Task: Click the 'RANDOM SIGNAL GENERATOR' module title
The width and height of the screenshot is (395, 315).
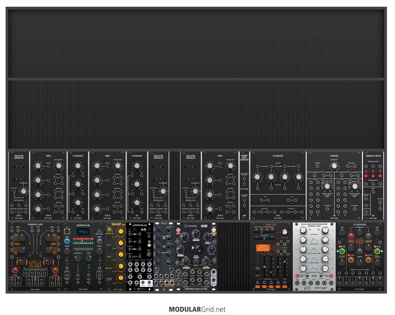Action: tap(244, 158)
